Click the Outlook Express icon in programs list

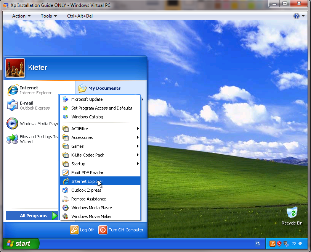[66, 190]
